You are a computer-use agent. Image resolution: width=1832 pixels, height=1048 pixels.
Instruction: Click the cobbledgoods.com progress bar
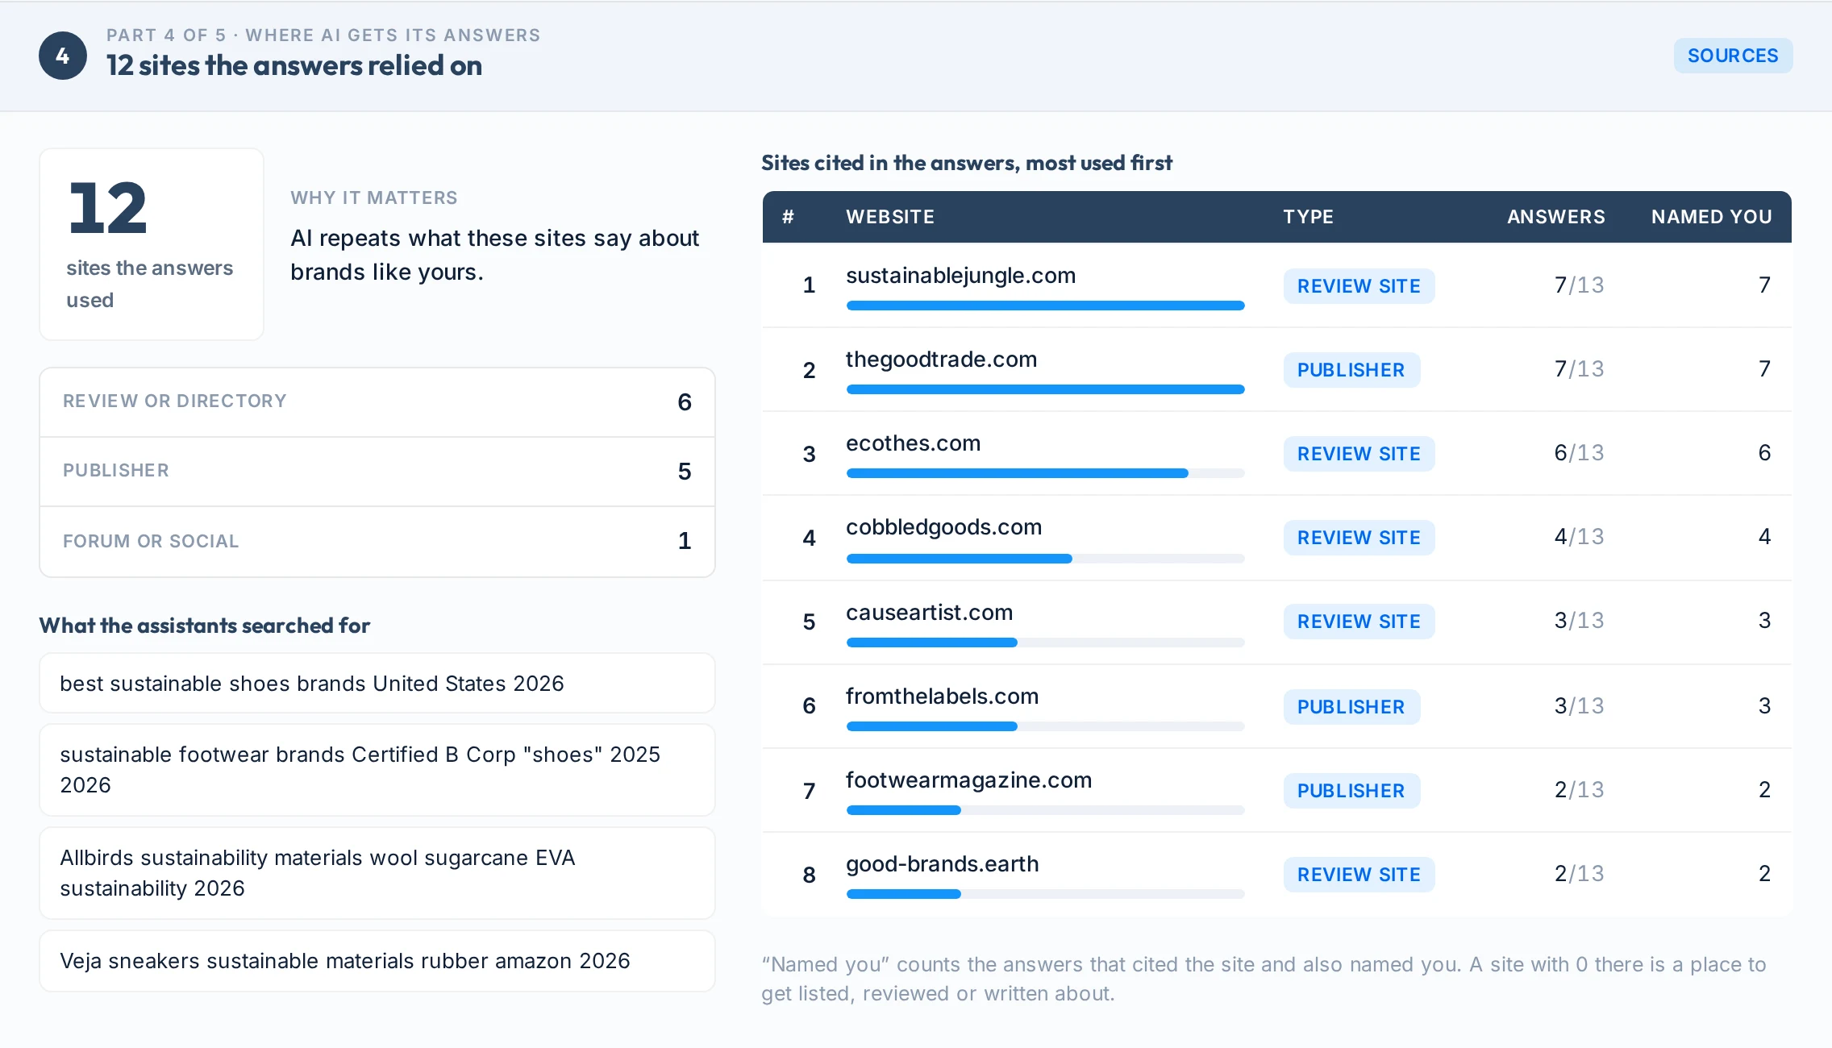coord(1045,559)
